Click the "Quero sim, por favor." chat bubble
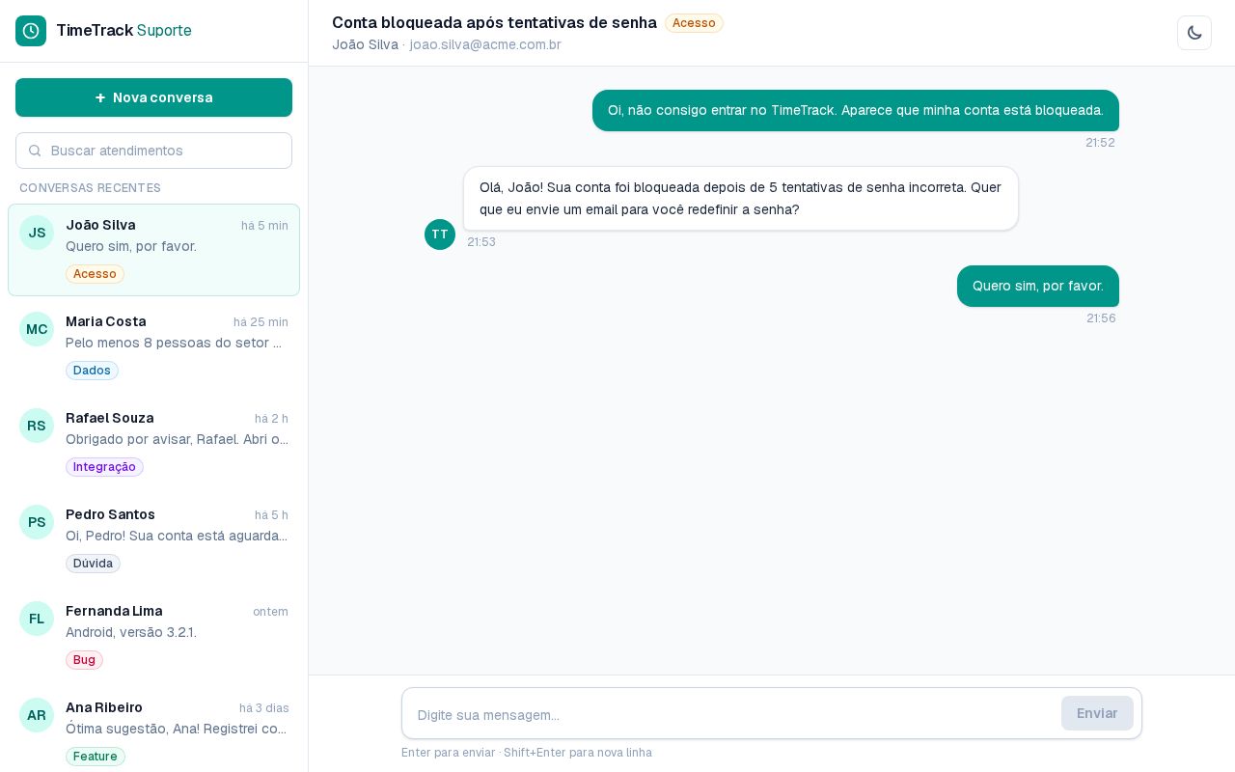The width and height of the screenshot is (1235, 772). pyautogui.click(x=1038, y=286)
